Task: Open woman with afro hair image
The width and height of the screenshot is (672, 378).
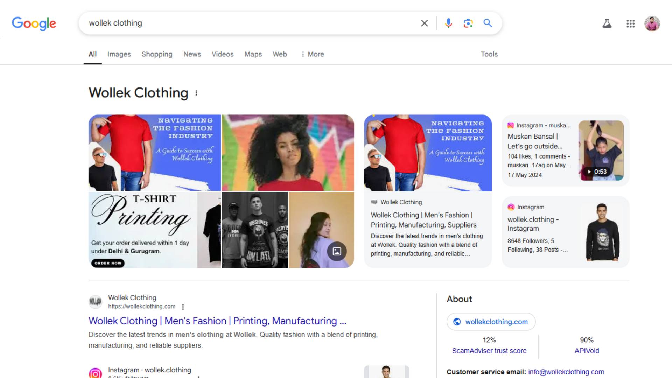Action: [288, 153]
